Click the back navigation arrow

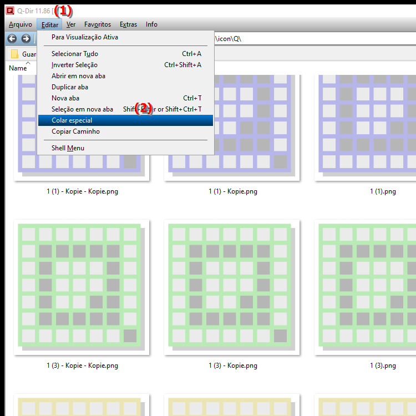tap(12, 39)
